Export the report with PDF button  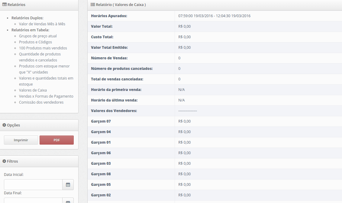coord(56,140)
